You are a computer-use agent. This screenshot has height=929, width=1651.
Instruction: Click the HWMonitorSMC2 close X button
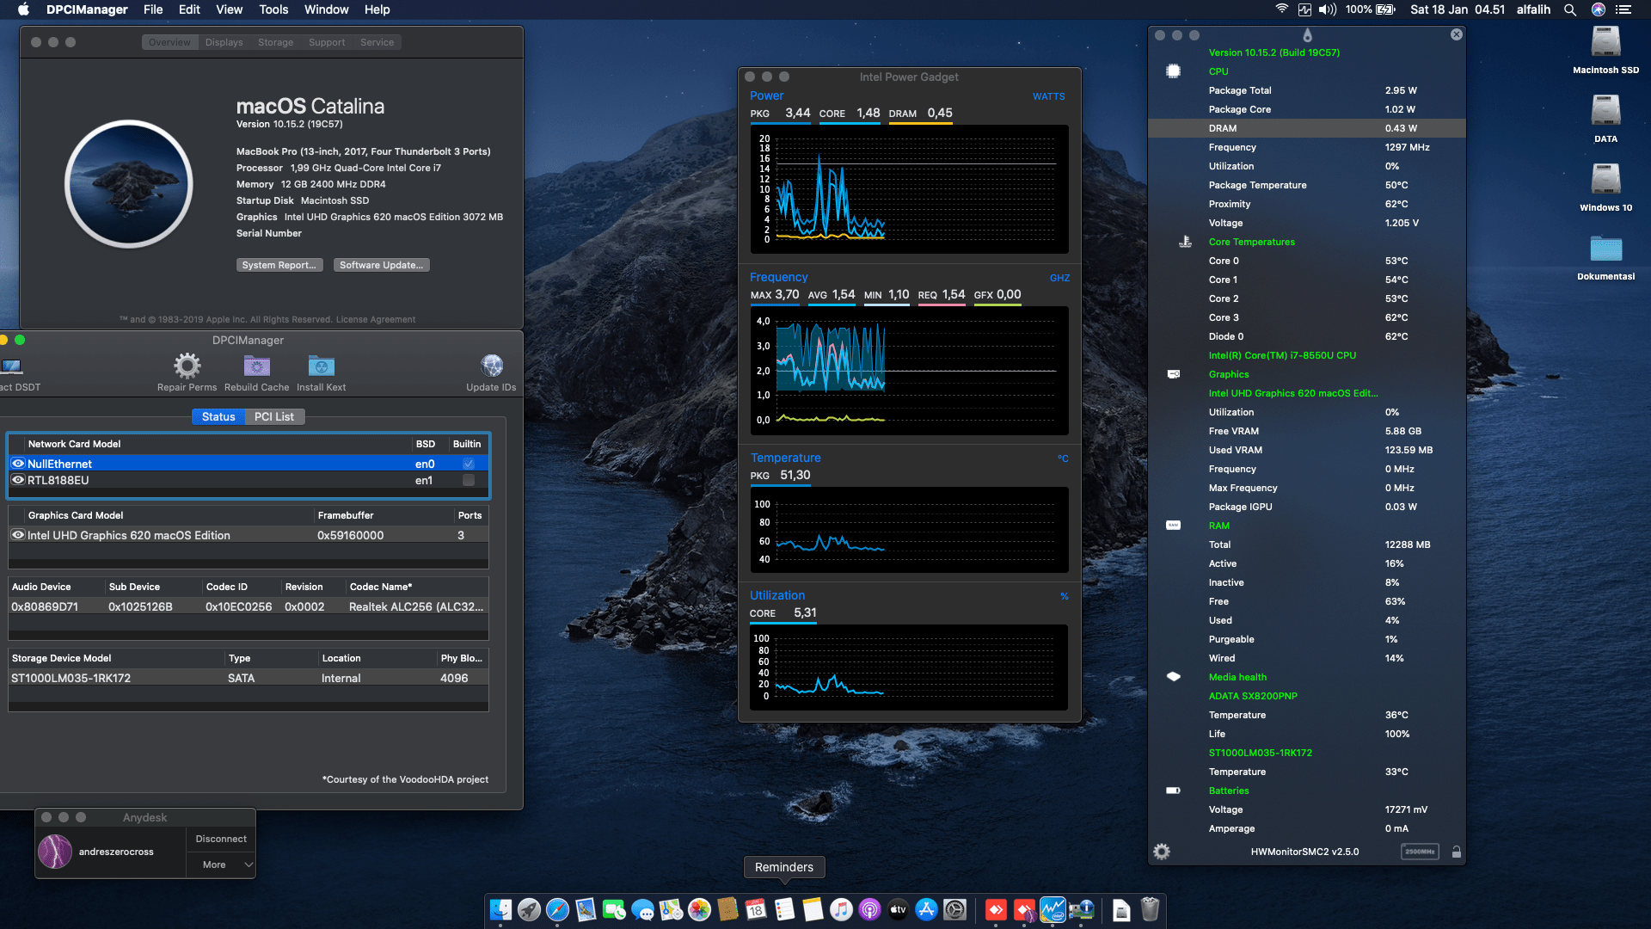pos(1456,34)
